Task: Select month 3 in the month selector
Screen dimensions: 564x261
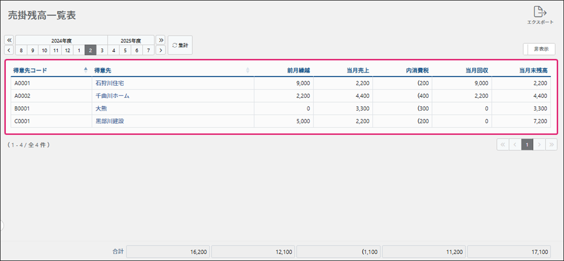Action: click(x=102, y=50)
